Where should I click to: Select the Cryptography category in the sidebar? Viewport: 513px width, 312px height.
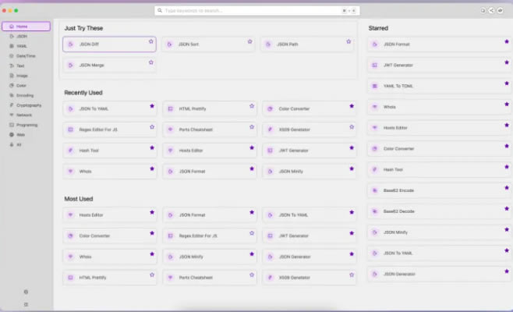[28, 105]
